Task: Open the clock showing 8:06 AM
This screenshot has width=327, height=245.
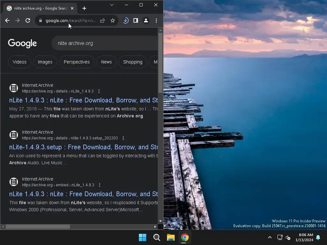Action: (304, 237)
